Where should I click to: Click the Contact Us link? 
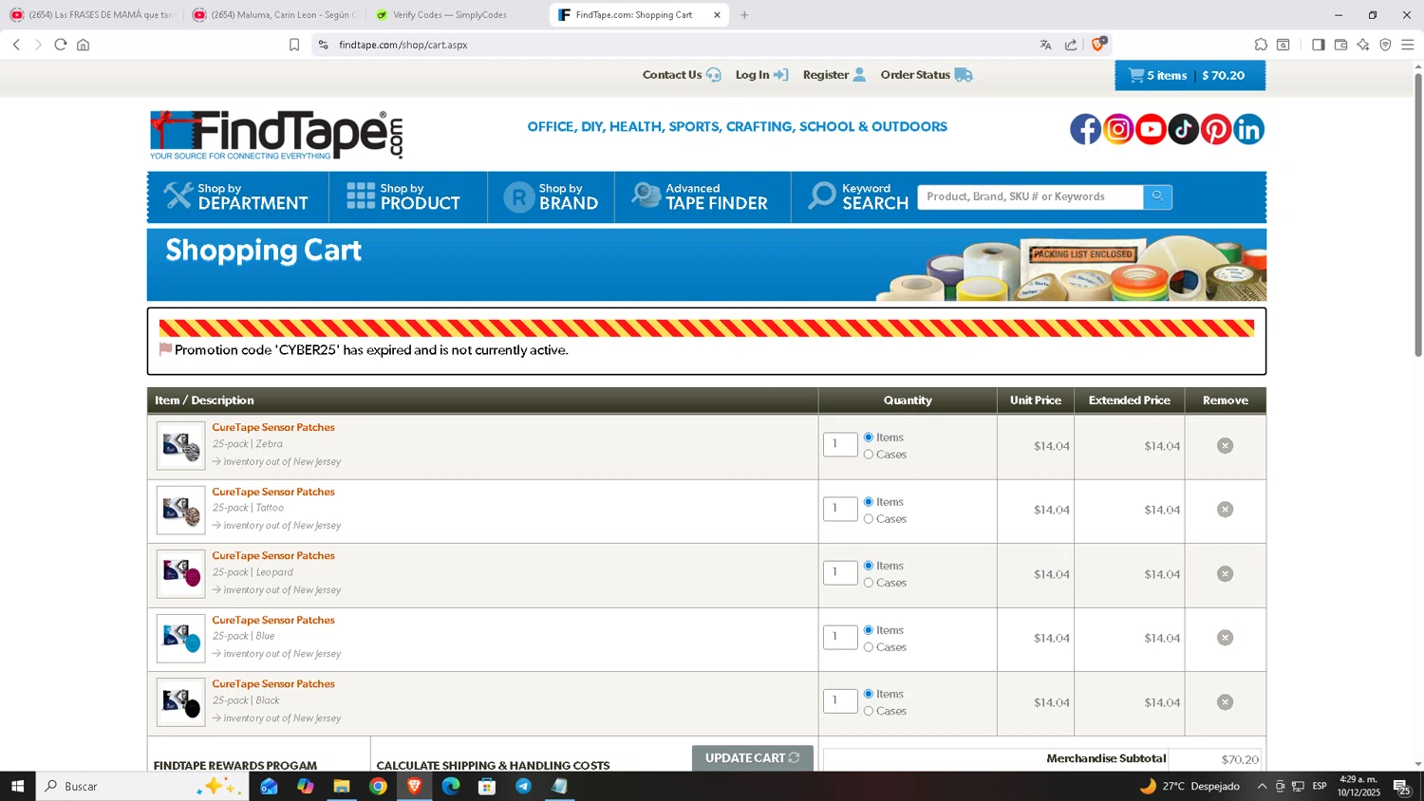point(682,75)
